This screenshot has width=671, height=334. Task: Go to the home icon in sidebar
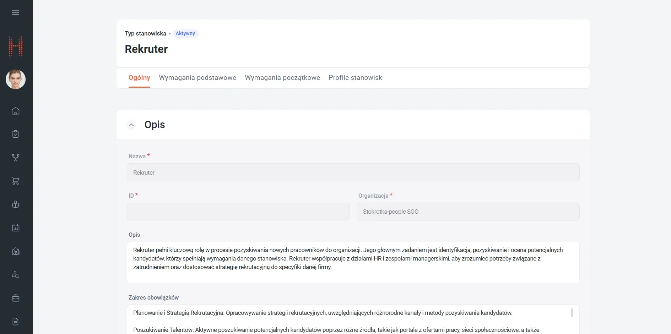point(16,111)
